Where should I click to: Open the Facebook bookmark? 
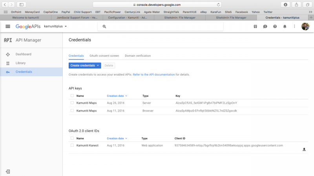pos(241,12)
